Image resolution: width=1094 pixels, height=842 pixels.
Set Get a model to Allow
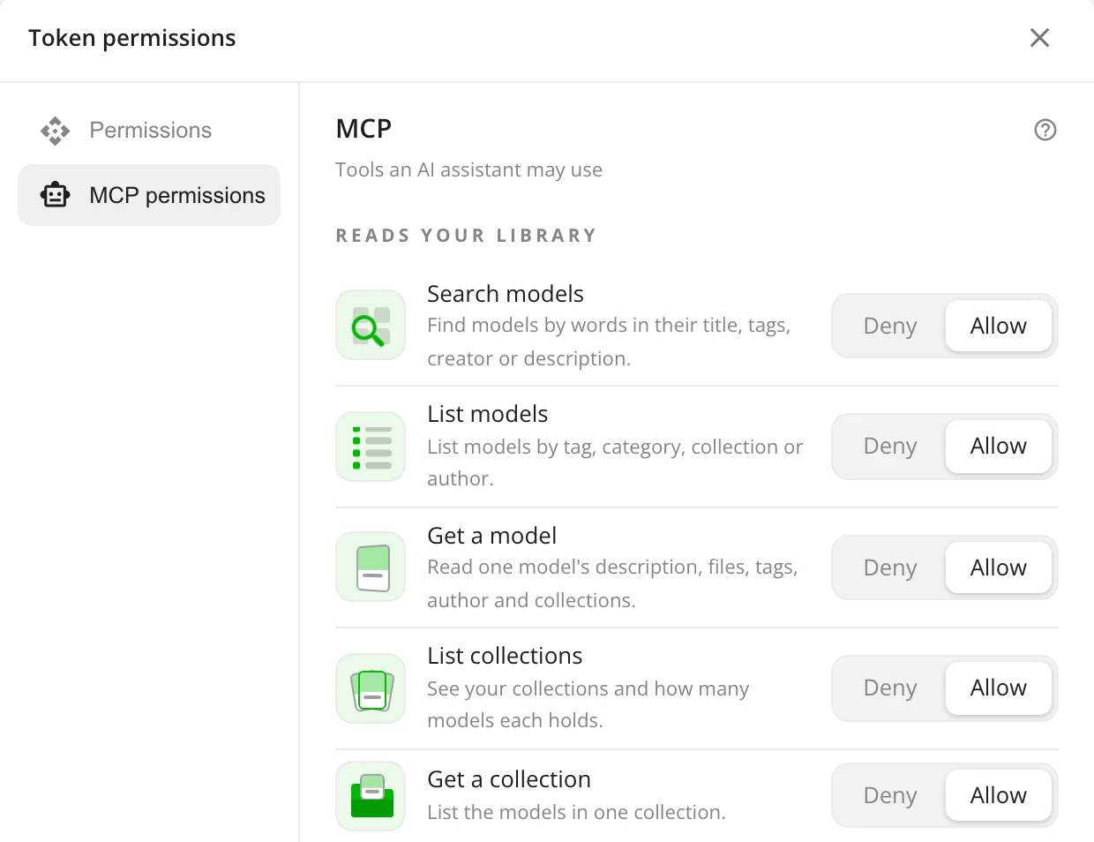click(x=998, y=568)
